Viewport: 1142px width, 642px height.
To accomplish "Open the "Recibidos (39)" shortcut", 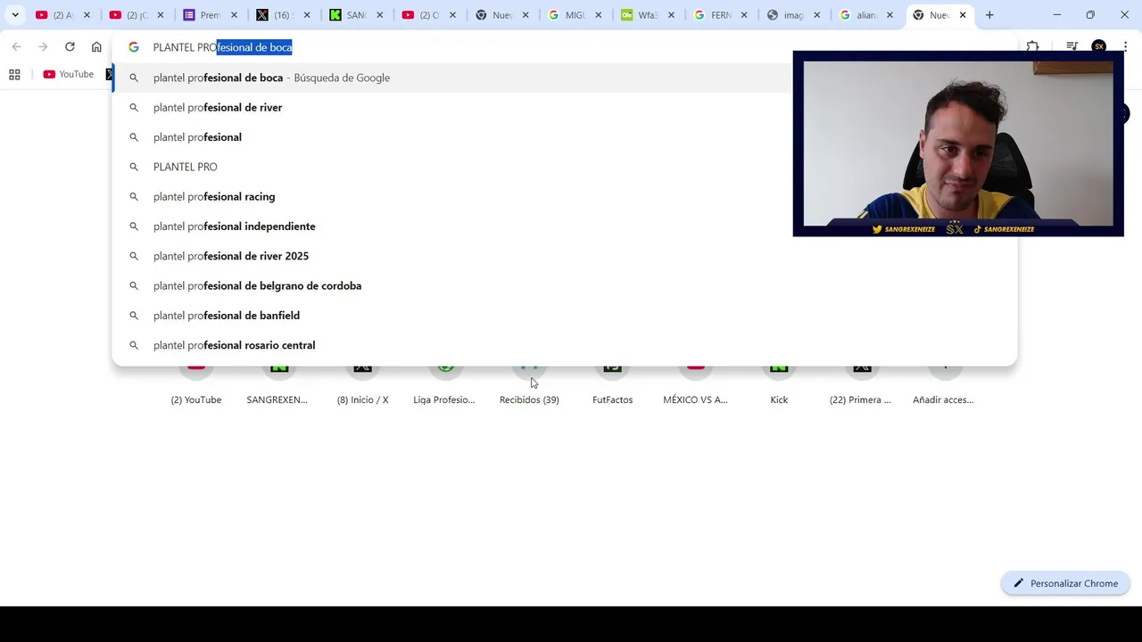I will tap(529, 385).
